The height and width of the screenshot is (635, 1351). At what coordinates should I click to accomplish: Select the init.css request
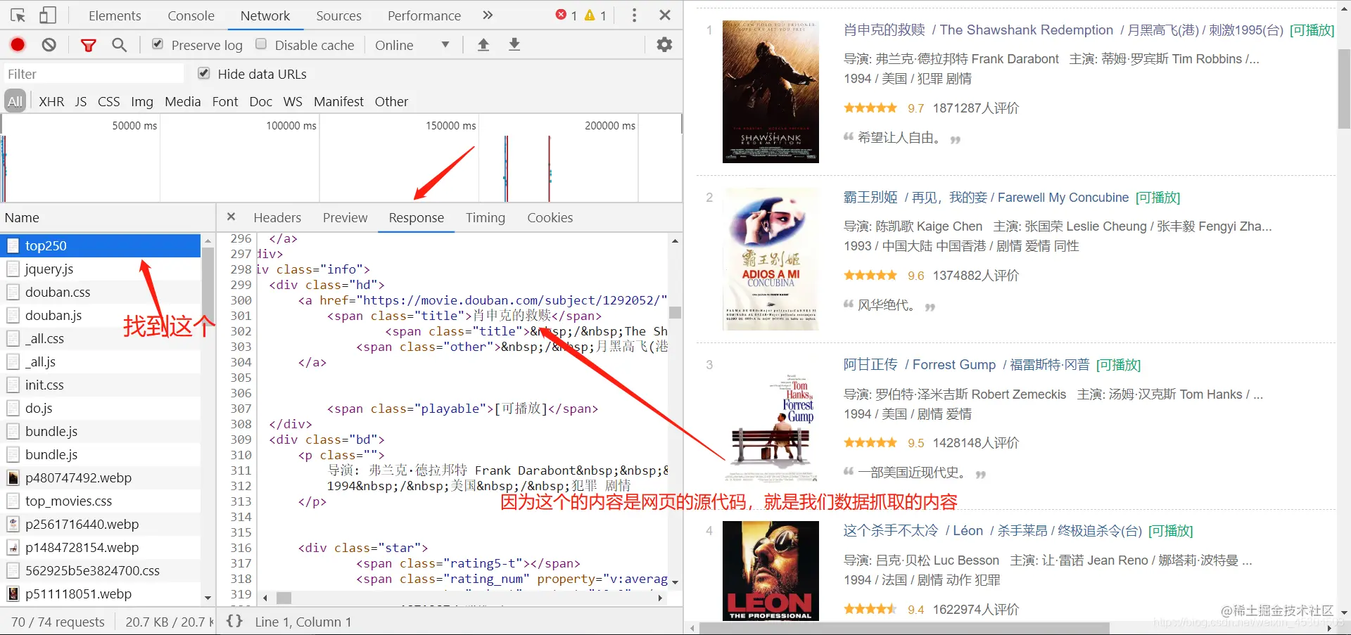pos(101,385)
